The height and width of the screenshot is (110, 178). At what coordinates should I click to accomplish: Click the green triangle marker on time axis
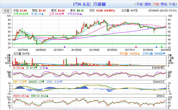pyautogui.click(x=162, y=47)
